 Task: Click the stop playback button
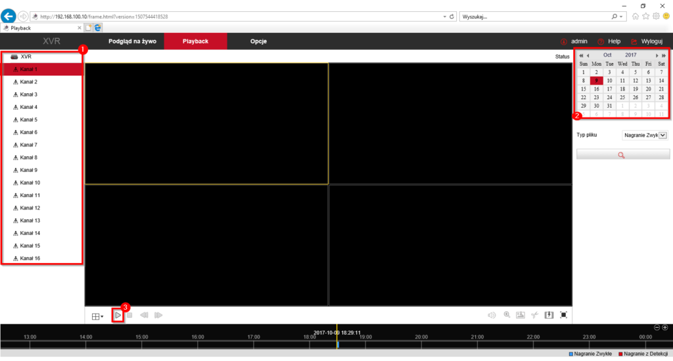coord(130,316)
